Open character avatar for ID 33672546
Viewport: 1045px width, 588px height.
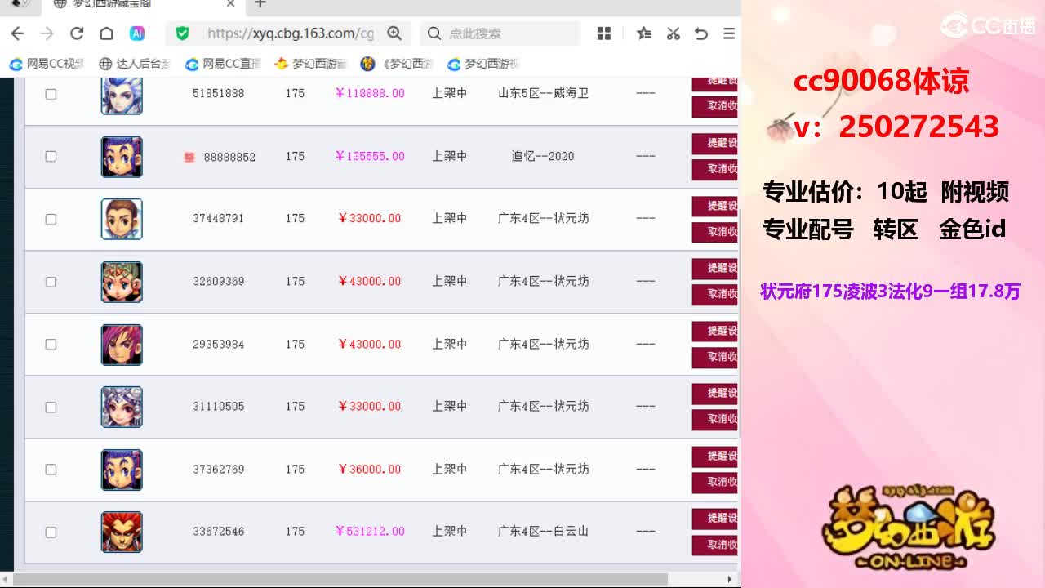(x=122, y=532)
